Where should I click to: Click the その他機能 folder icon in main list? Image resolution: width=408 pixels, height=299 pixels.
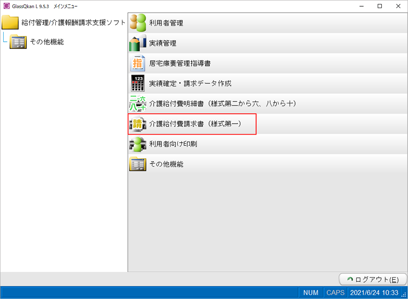tap(137, 164)
